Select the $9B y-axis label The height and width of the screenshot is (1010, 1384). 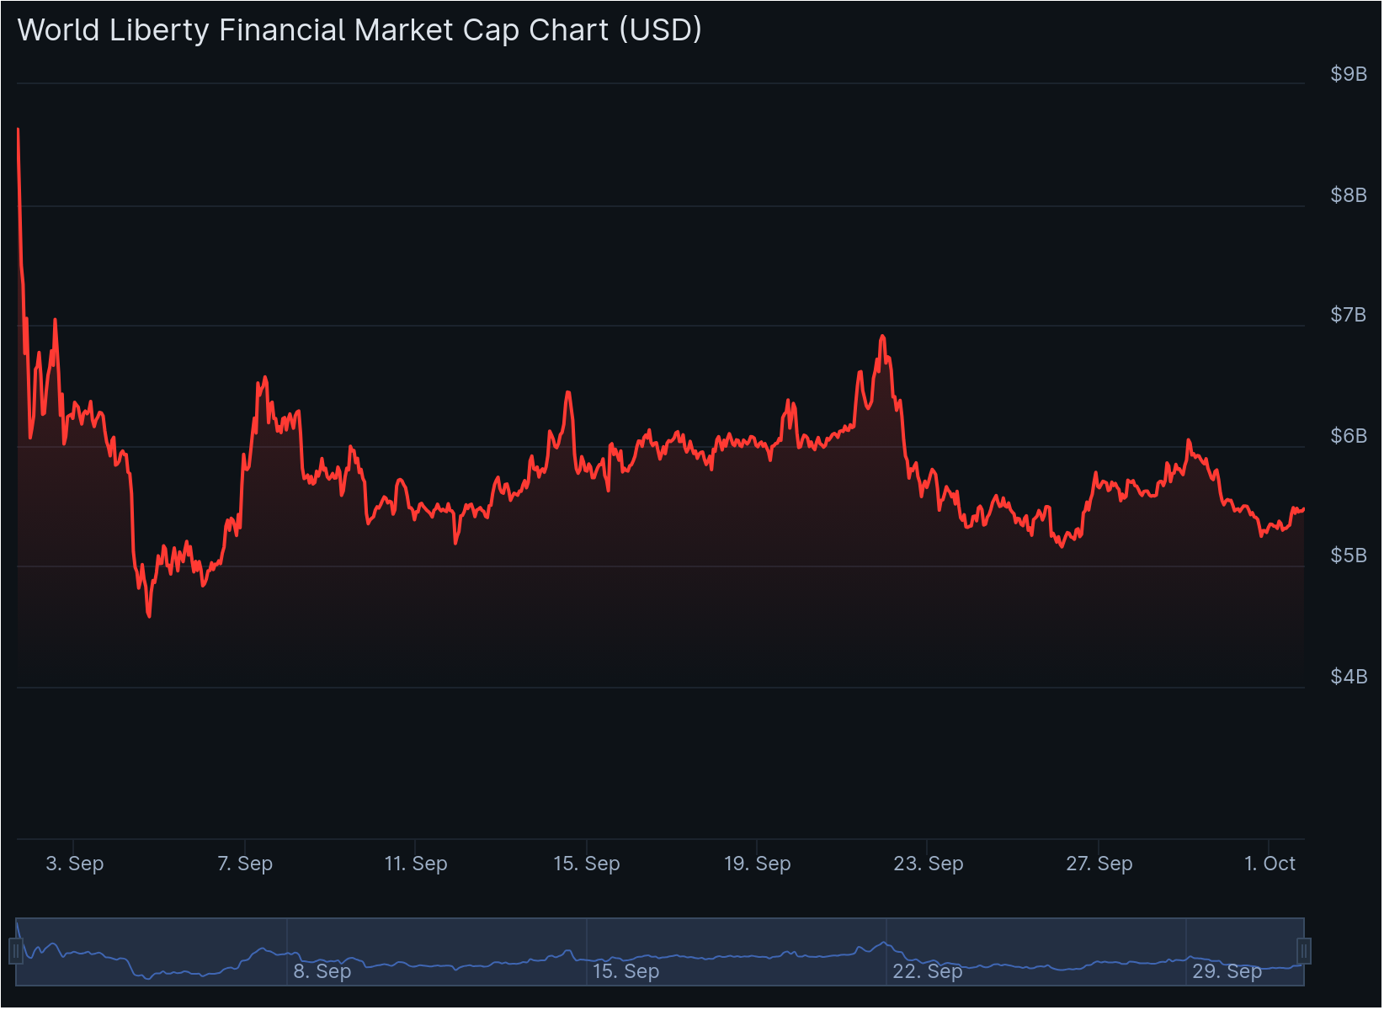pyautogui.click(x=1348, y=74)
